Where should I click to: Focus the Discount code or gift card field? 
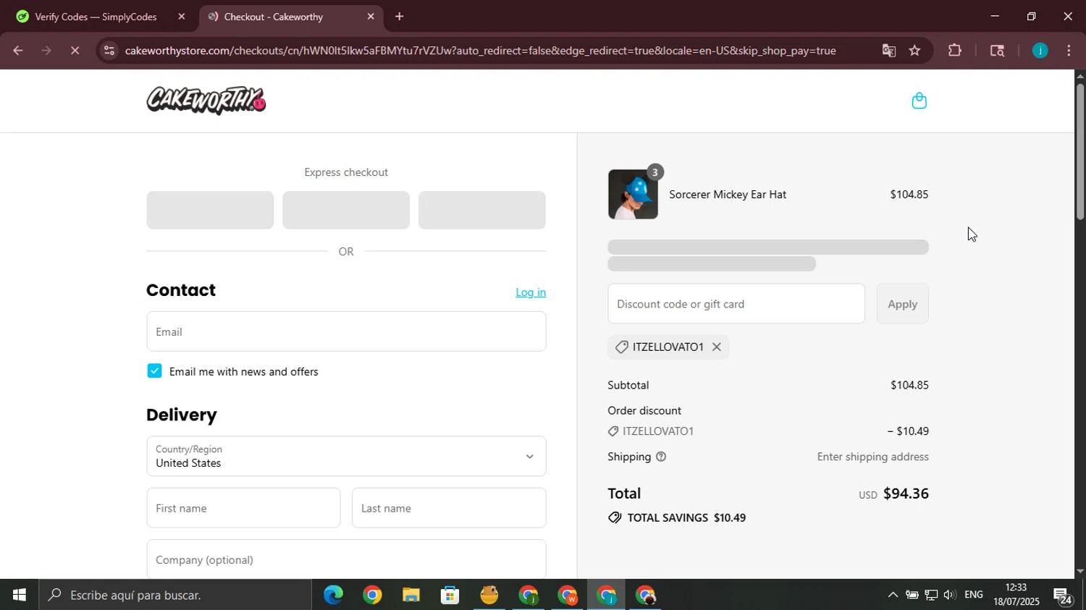pos(736,304)
